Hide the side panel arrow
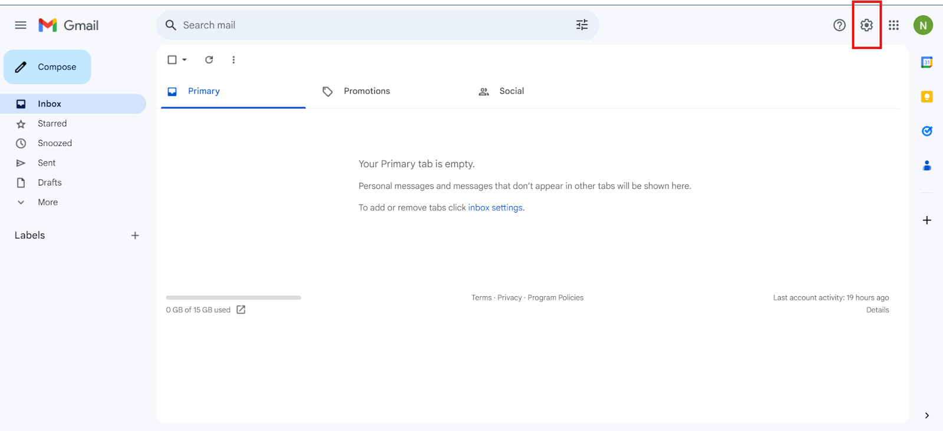943x431 pixels. pos(927,415)
